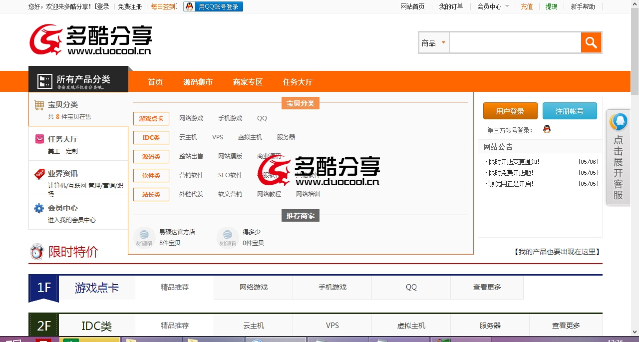This screenshot has width=639, height=342.
Task: Open the 限时开店变更通知 announcement
Action: coord(514,162)
